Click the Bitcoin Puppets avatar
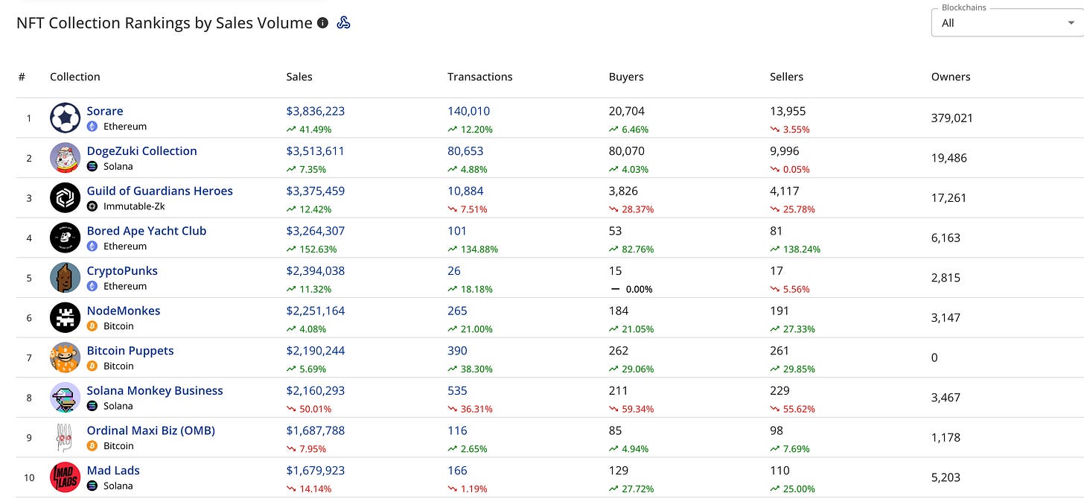Image resolution: width=1084 pixels, height=499 pixels. [65, 357]
